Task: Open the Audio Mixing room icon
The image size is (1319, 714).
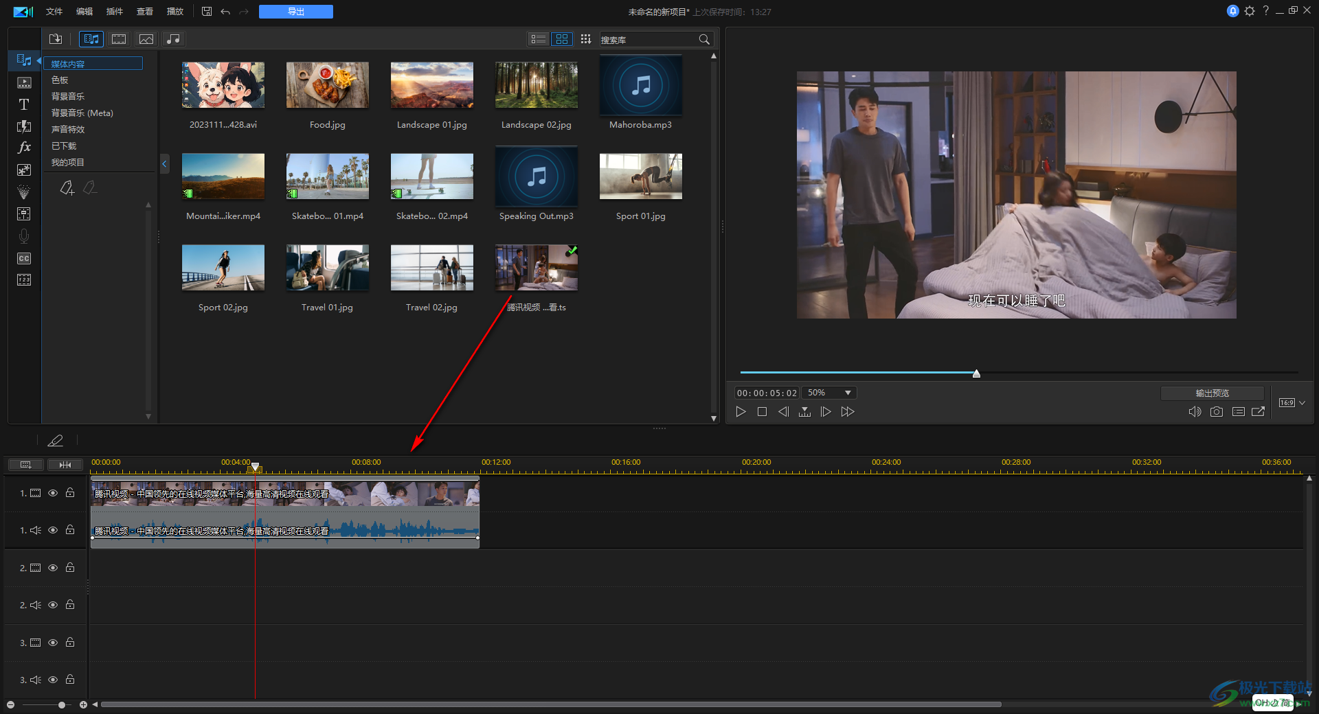Action: [x=24, y=214]
